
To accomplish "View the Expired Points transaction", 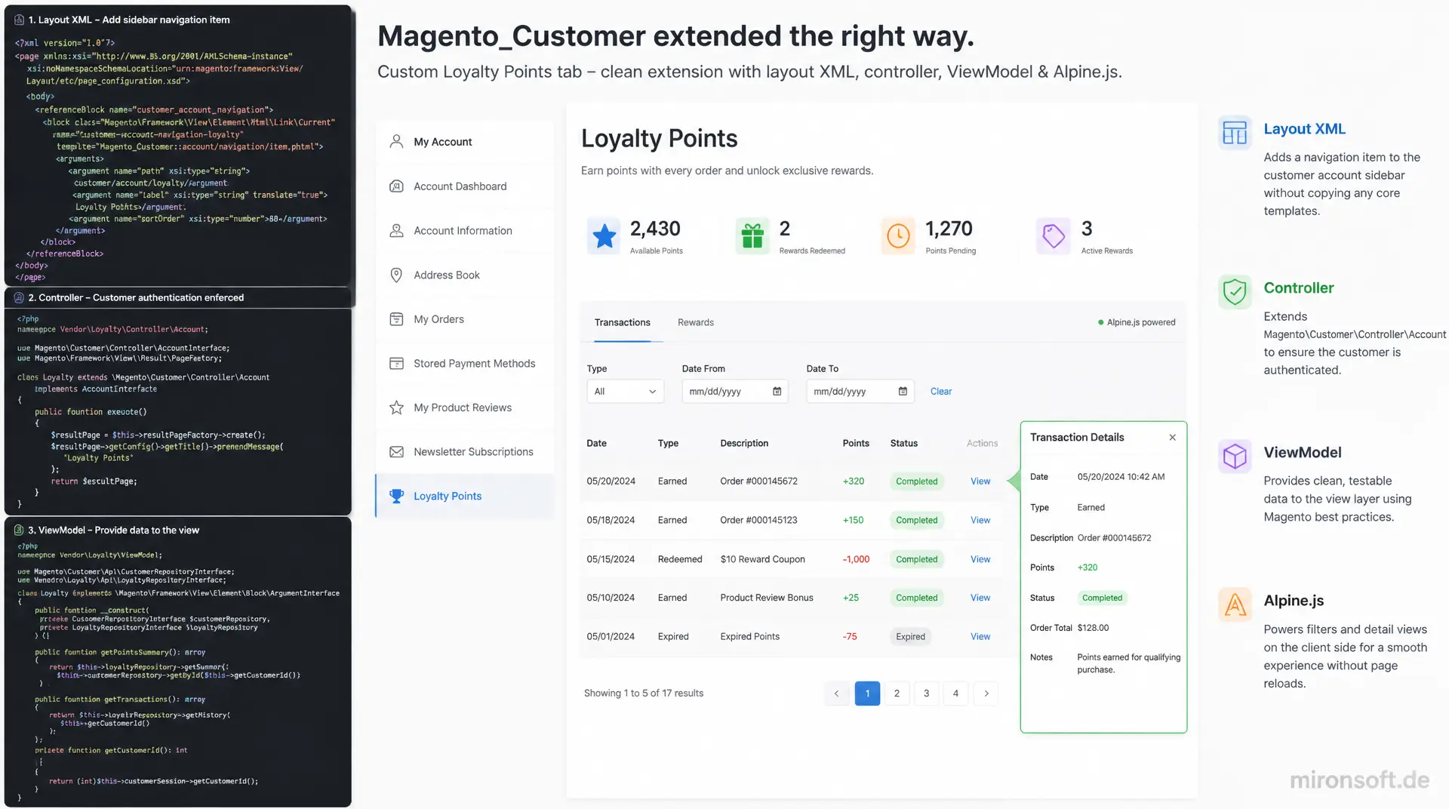I will pos(980,636).
